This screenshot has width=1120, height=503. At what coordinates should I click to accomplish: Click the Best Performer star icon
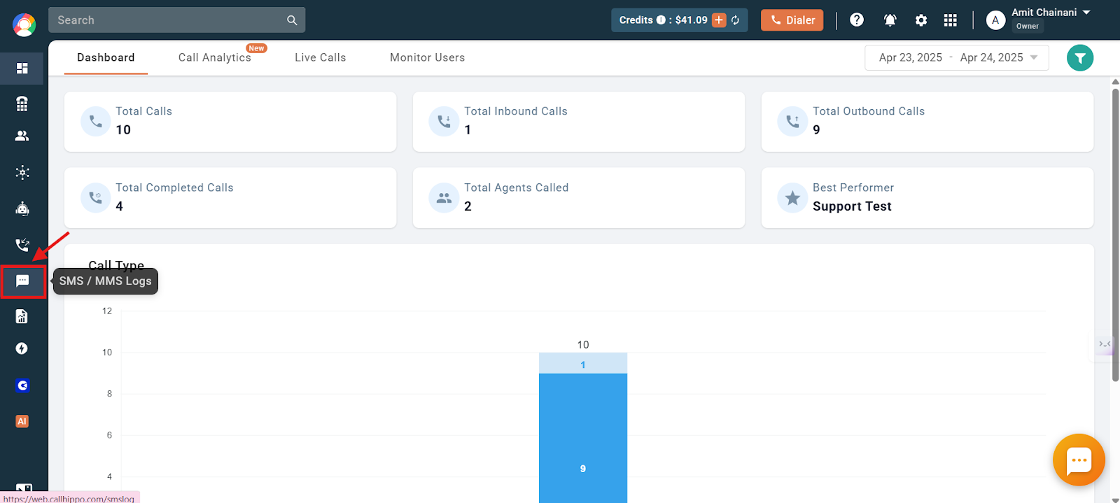pos(792,198)
